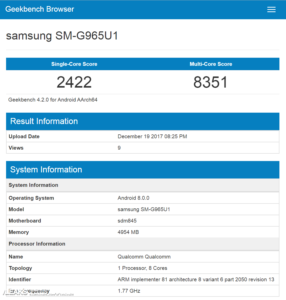Select the single-core score value 2422

coord(74,82)
